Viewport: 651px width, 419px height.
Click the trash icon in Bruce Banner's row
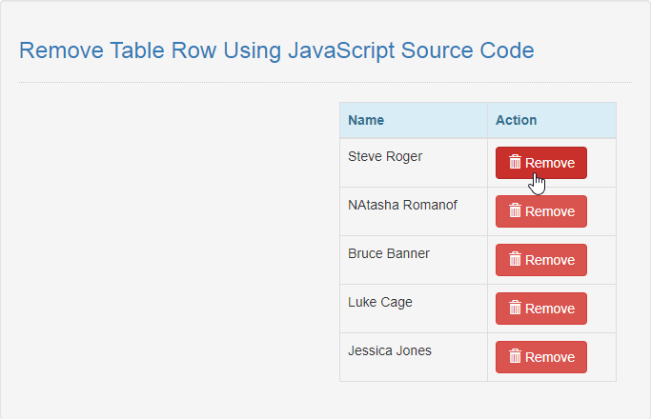[515, 259]
